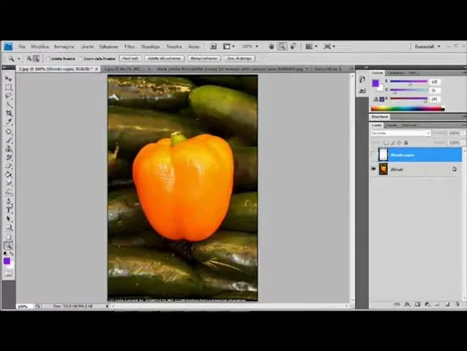This screenshot has width=467, height=351.
Task: Open the Immagine menu
Action: (x=64, y=47)
